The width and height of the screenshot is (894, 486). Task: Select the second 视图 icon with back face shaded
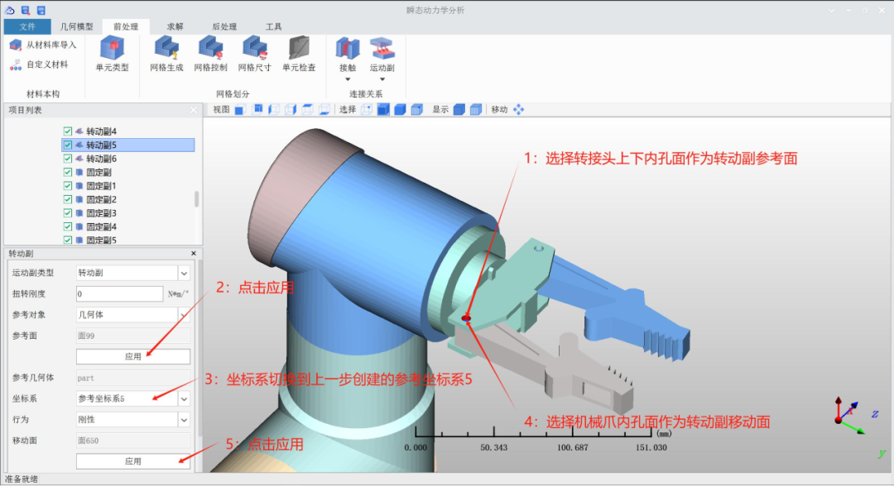coord(257,109)
